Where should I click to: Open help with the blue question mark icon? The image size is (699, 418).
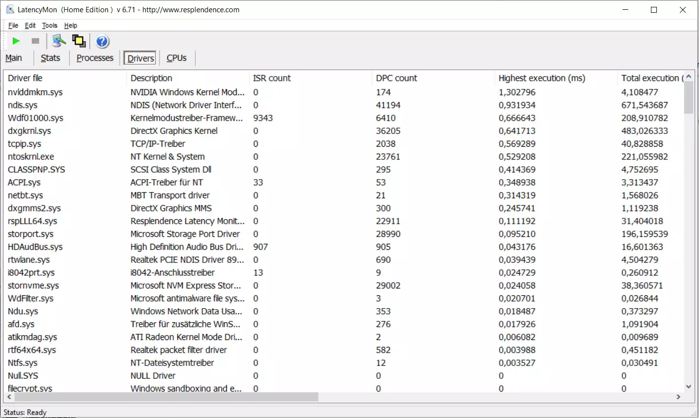tap(102, 41)
